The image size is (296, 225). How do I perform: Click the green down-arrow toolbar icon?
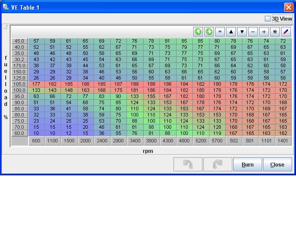coord(209,32)
